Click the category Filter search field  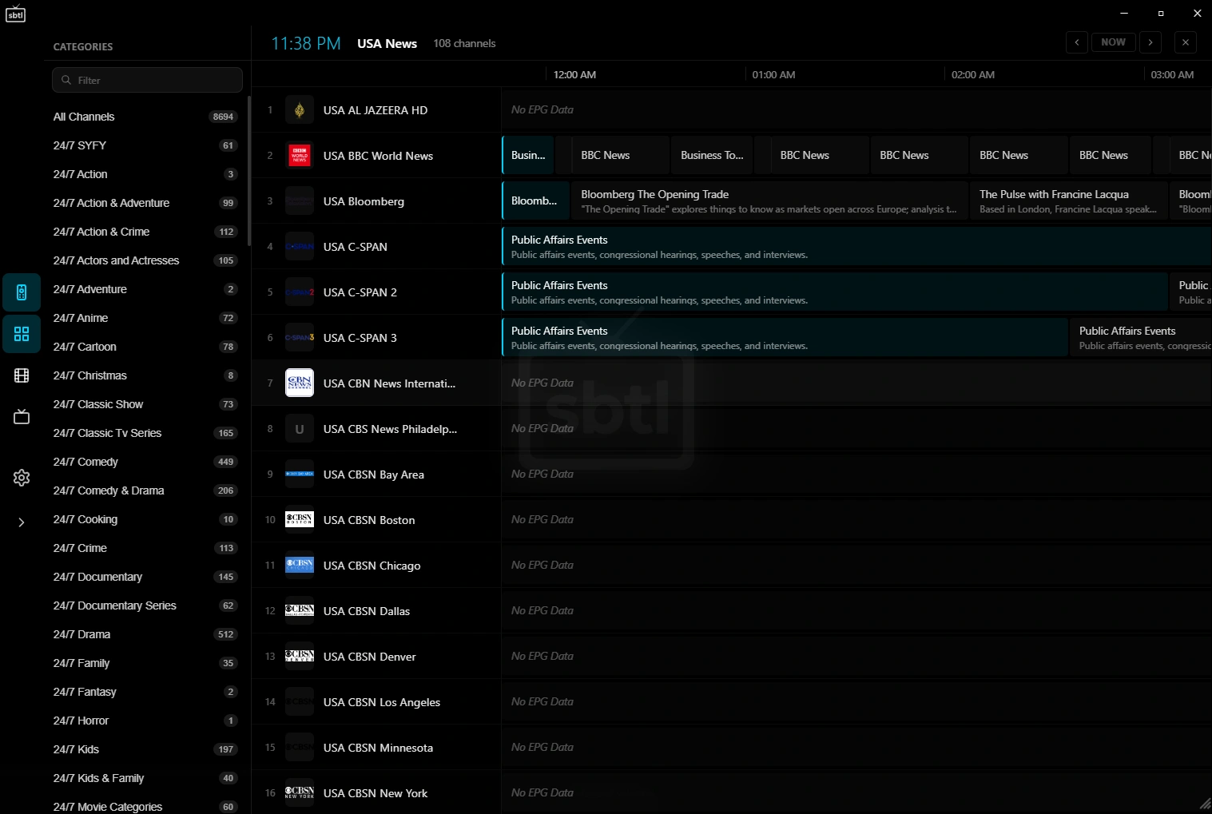click(148, 80)
